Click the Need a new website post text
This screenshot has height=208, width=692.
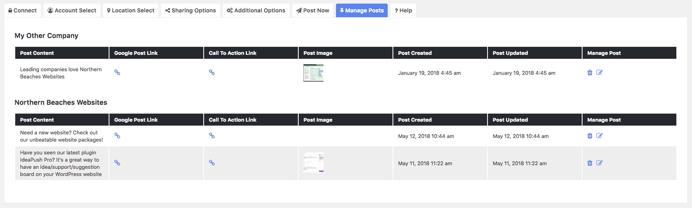pos(61,136)
